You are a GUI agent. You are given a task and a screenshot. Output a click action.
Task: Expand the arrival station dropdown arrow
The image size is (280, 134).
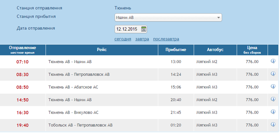point(218,18)
